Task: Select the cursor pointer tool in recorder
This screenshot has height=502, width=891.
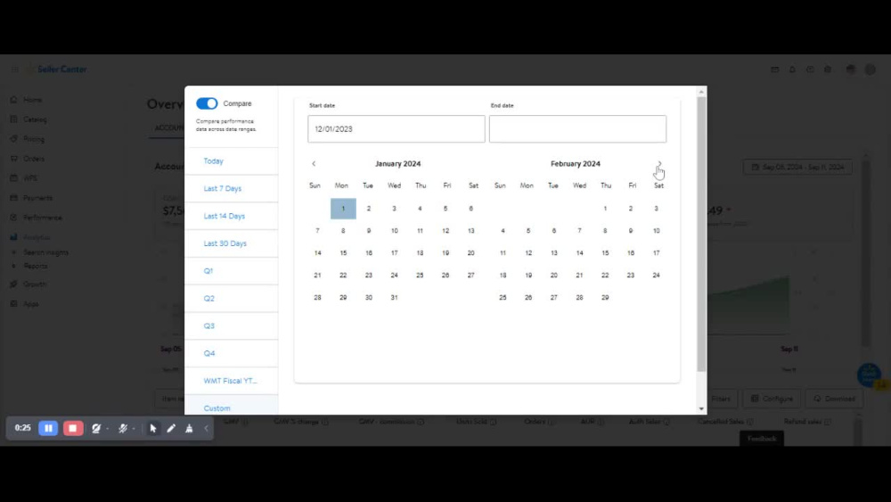Action: (153, 428)
